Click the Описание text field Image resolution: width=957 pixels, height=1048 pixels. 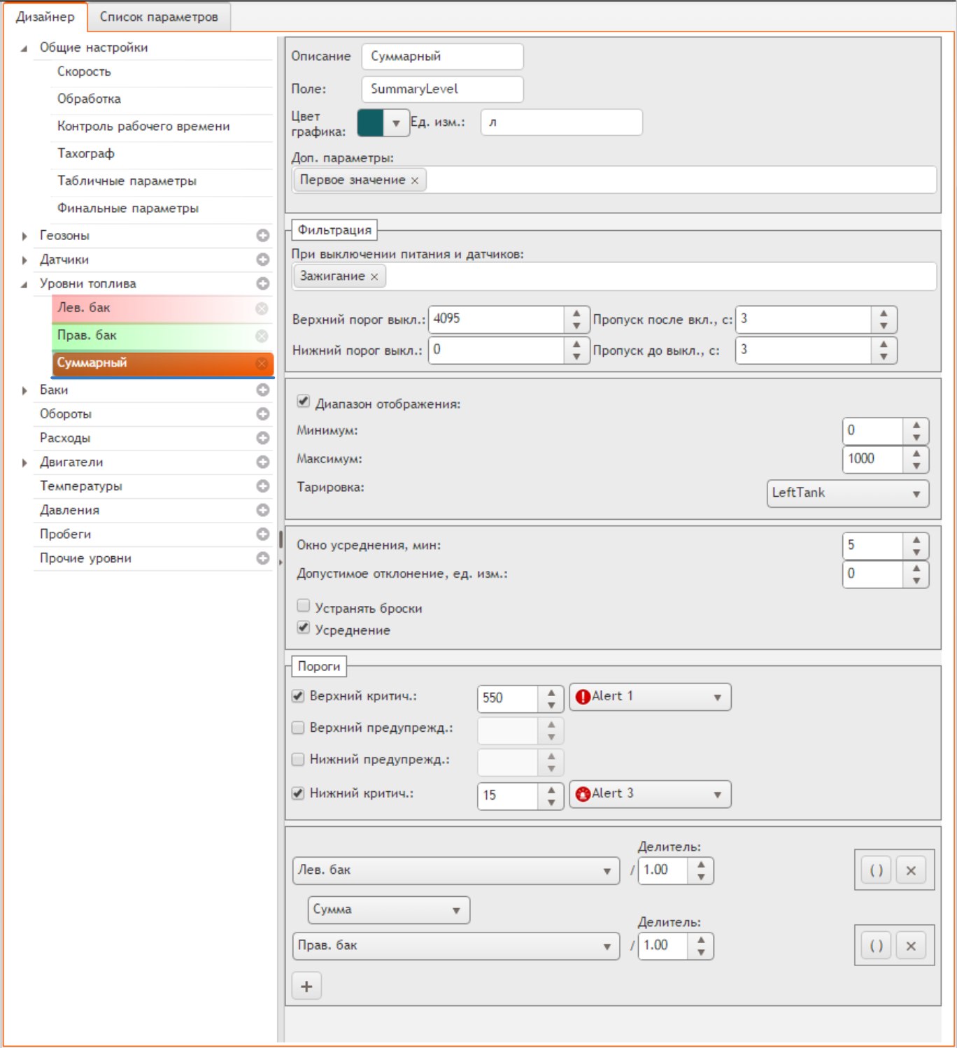coord(442,57)
